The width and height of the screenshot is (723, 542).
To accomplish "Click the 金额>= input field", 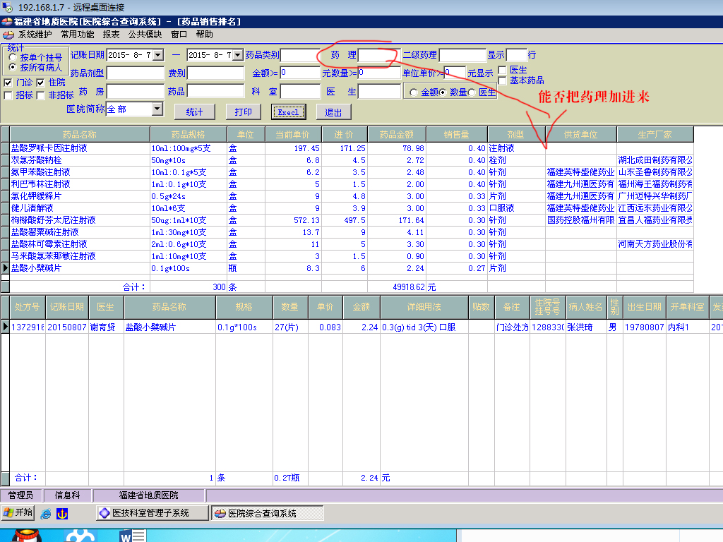I will [x=300, y=73].
